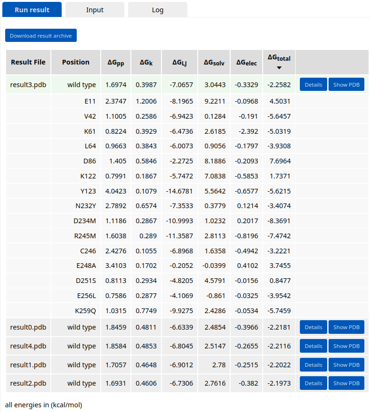
Task: Switch to the Input tab
Action: click(95, 10)
